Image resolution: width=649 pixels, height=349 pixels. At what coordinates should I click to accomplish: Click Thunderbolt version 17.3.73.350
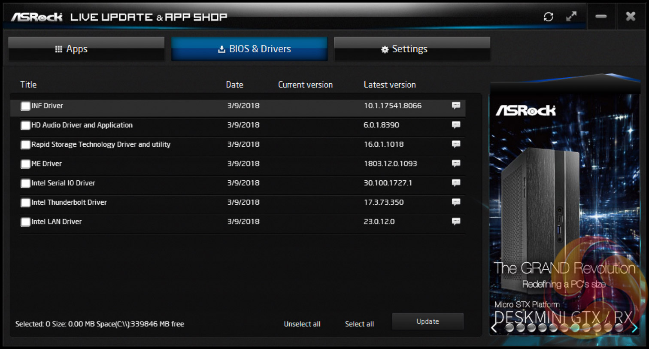pos(384,202)
